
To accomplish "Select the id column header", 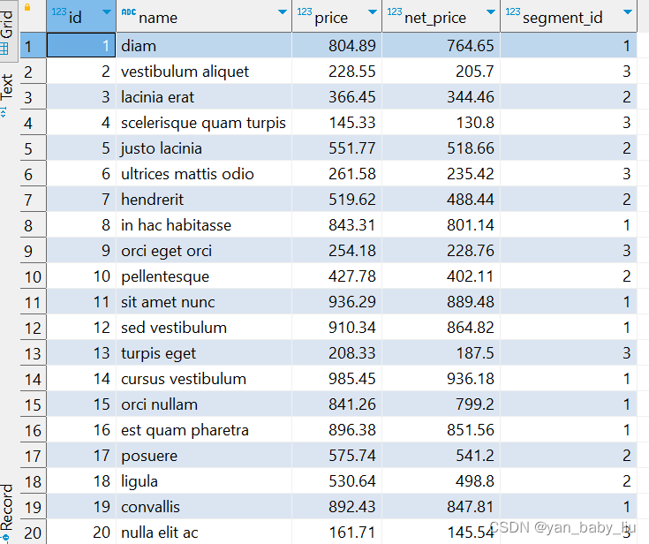I will (x=81, y=17).
